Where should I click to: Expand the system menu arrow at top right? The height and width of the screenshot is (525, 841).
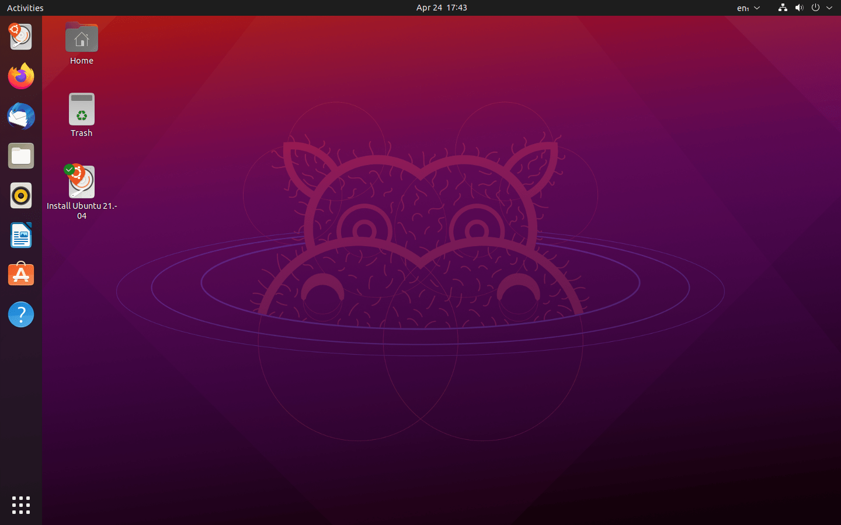pos(829,8)
